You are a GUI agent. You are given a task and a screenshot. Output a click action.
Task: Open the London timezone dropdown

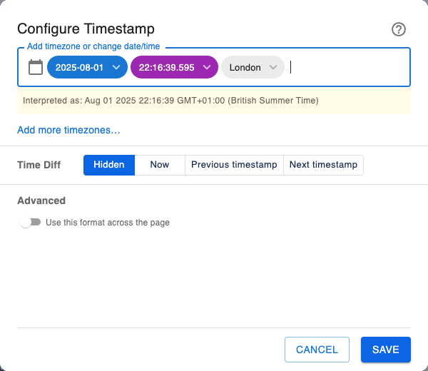pyautogui.click(x=253, y=67)
